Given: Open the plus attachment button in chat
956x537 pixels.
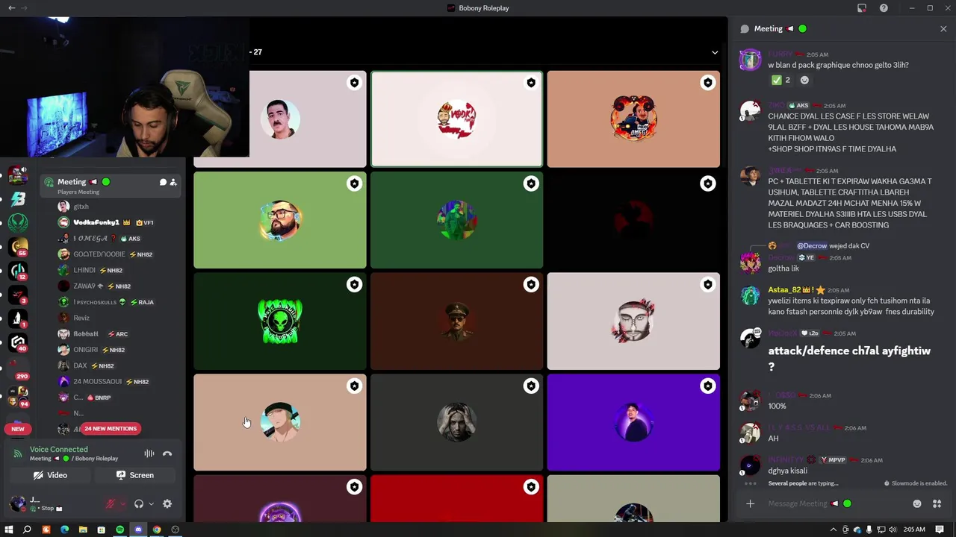Looking at the screenshot, I should point(750,503).
